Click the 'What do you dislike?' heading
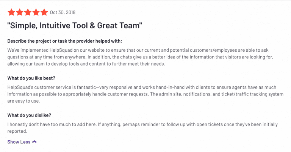Image resolution: width=291 pixels, height=152 pixels. pos(29,115)
